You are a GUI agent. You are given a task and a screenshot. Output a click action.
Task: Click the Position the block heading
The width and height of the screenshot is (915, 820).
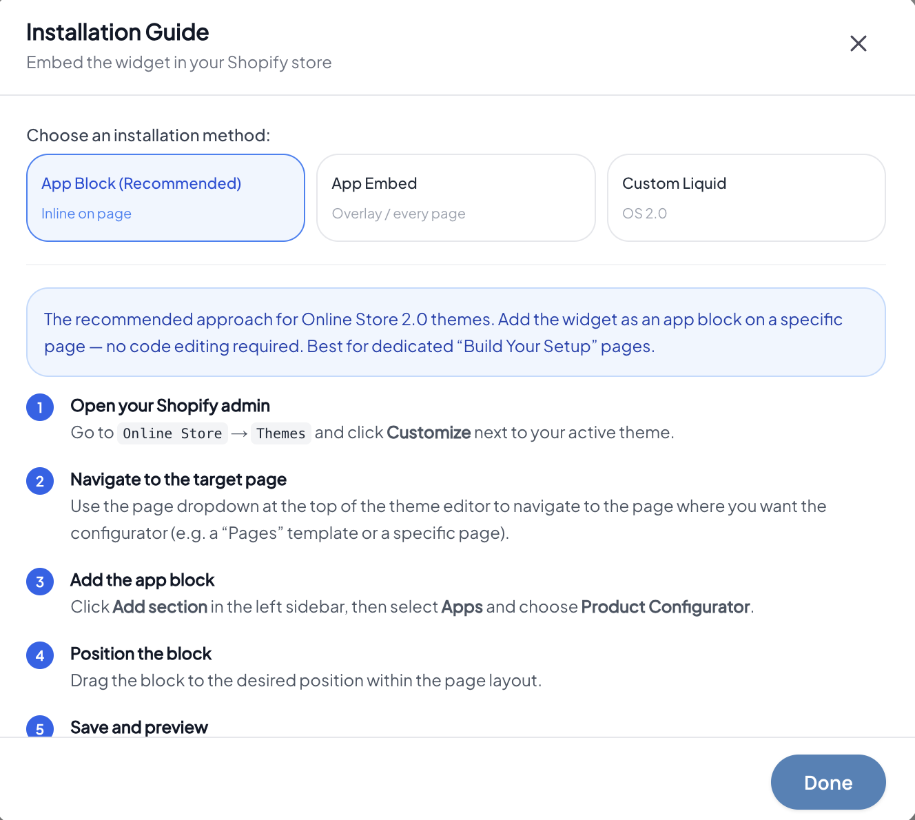[141, 654]
